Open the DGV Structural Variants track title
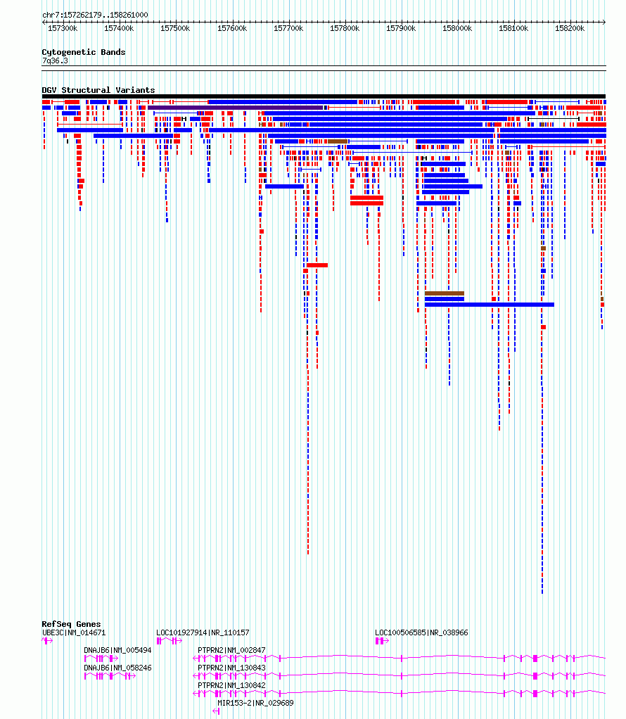 click(x=98, y=90)
